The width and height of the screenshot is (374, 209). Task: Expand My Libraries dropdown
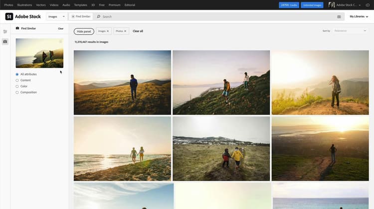(x=359, y=16)
